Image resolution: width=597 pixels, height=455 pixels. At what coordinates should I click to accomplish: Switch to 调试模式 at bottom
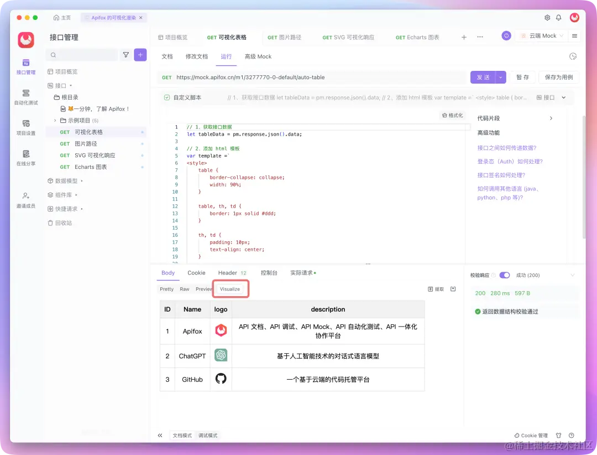point(208,435)
